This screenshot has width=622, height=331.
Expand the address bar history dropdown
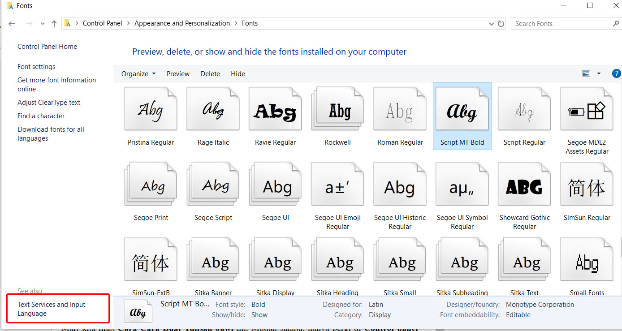tap(492, 23)
